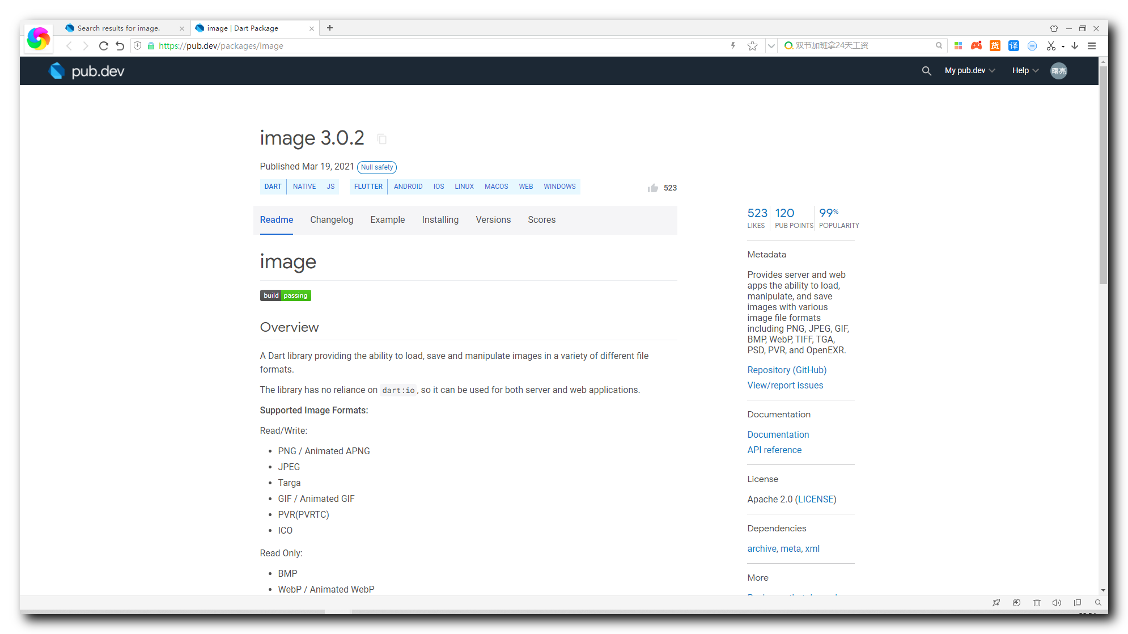Click the NATIVE platform tag

tap(304, 187)
